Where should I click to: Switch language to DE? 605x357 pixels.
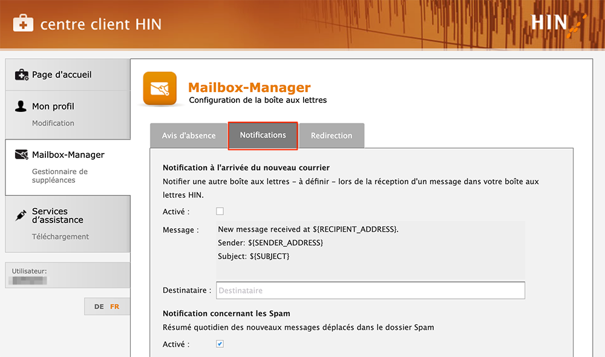(x=99, y=306)
